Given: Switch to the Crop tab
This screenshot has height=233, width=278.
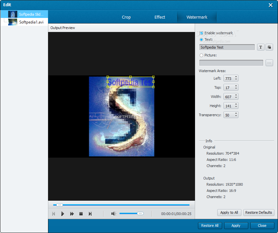Looking at the screenshot, I should [x=126, y=17].
